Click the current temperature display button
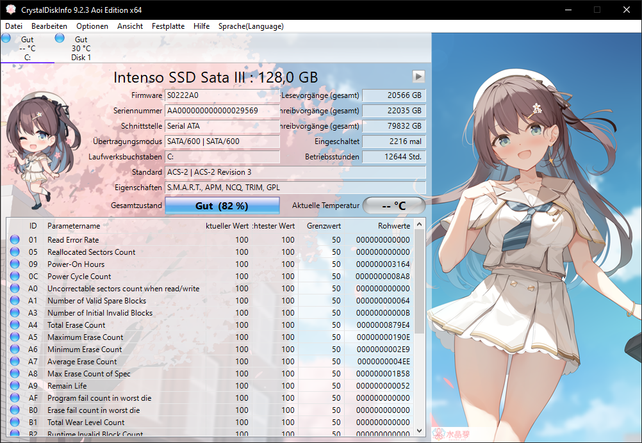 (x=394, y=205)
